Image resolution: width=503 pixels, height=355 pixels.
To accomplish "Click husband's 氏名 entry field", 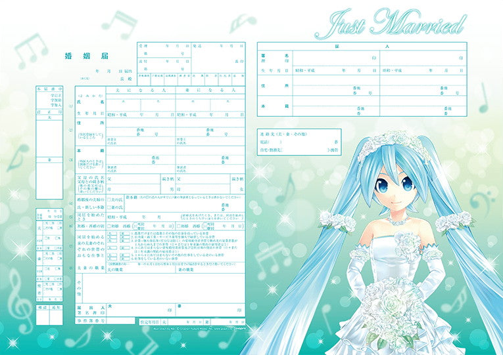I will [x=141, y=105].
